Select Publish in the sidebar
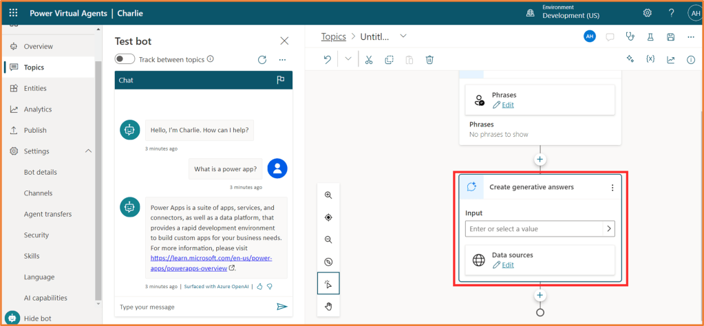Image resolution: width=704 pixels, height=326 pixels. coord(35,130)
